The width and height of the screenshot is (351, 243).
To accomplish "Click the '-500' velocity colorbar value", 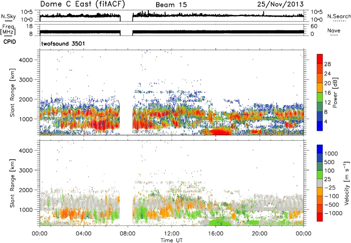I will pos(331,204).
